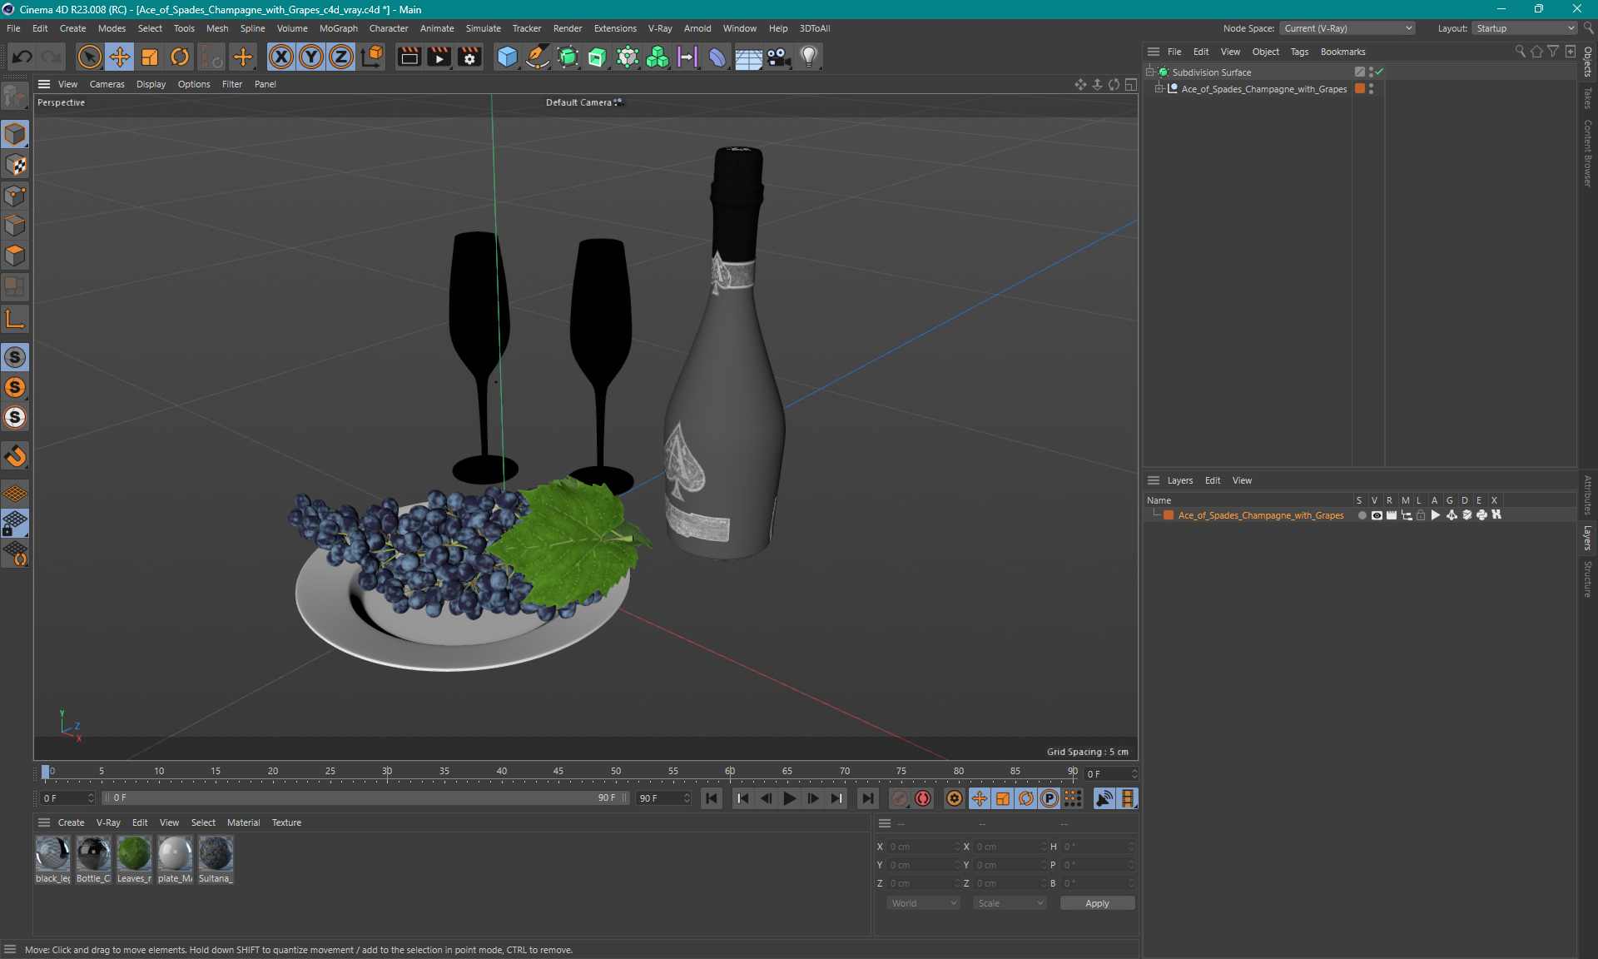Select the Move tool

(120, 57)
